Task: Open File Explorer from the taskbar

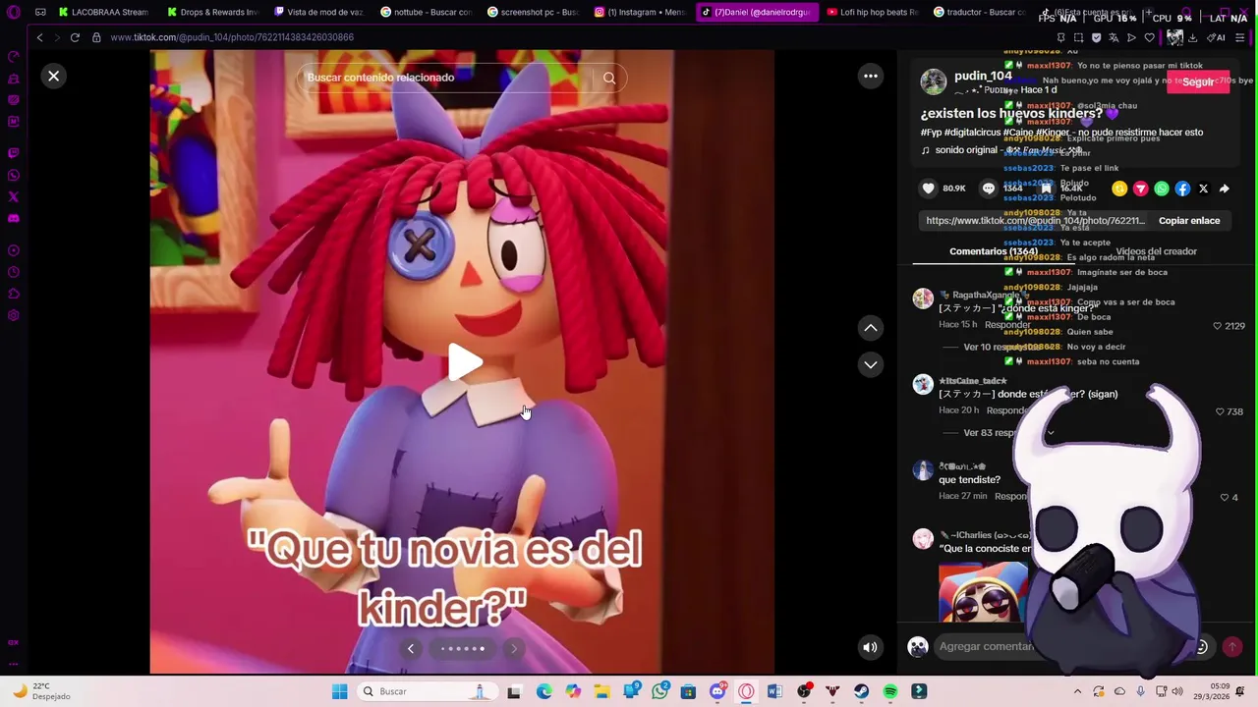Action: [x=601, y=691]
